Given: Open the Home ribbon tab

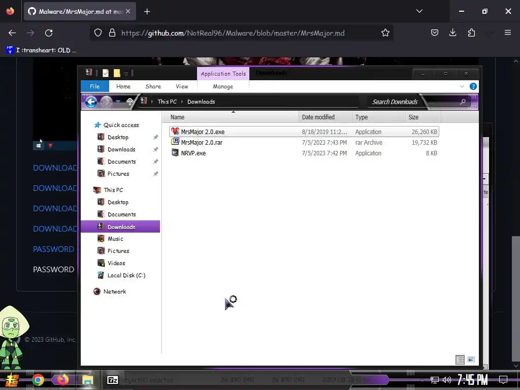Looking at the screenshot, I should (123, 86).
